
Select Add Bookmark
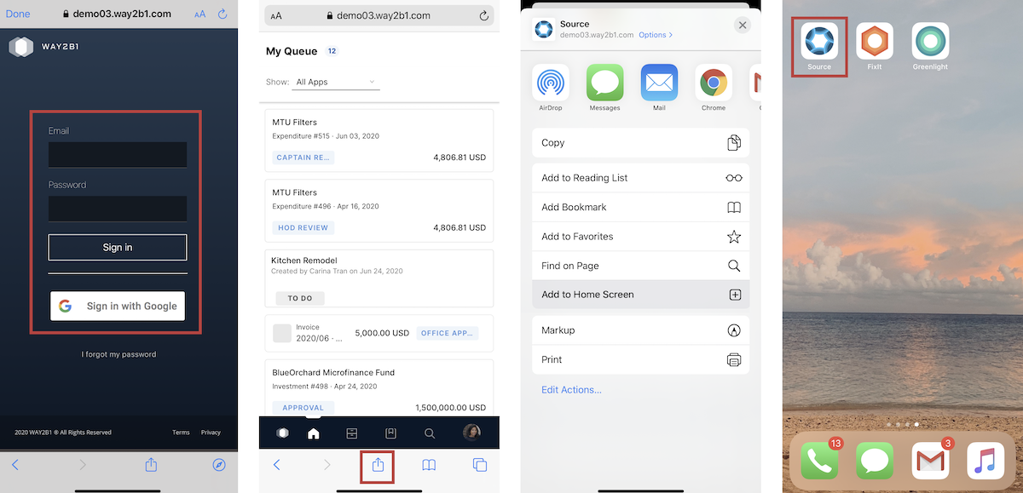pos(640,207)
